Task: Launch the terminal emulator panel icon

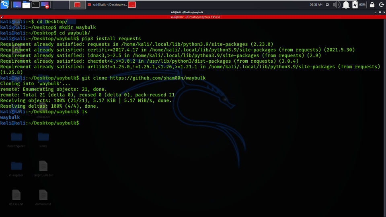Action: (x=35, y=5)
